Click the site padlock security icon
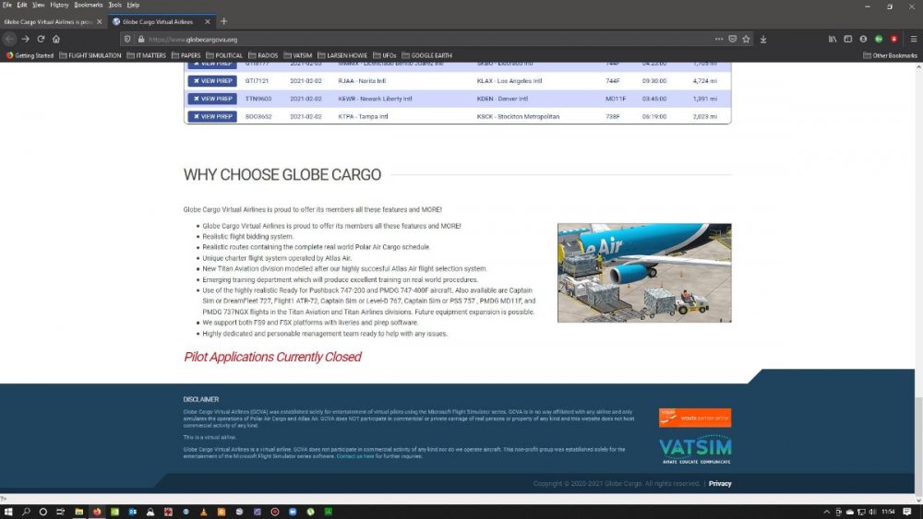This screenshot has height=519, width=923. click(x=141, y=39)
